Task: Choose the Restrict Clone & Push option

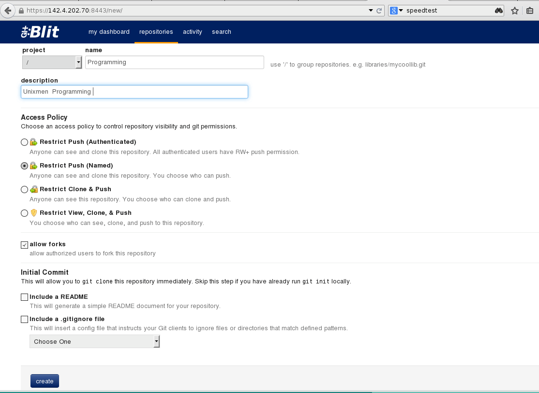Action: (x=24, y=189)
